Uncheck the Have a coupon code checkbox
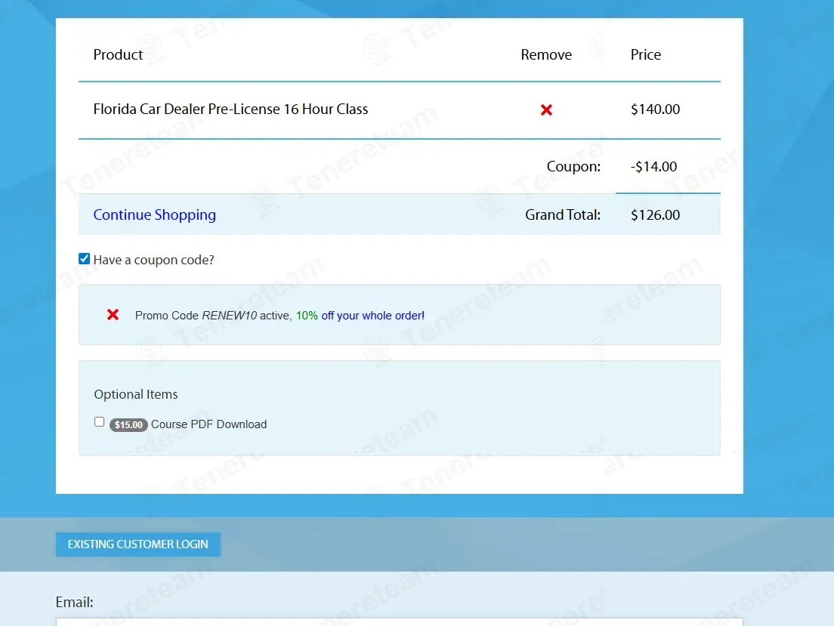Screen dimensions: 834x626 coord(84,259)
